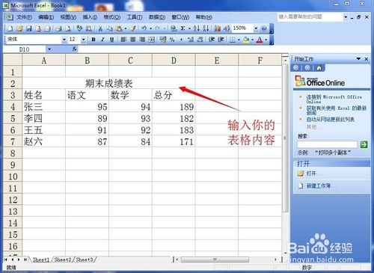Close the 开始工作 task pane

coord(367,59)
